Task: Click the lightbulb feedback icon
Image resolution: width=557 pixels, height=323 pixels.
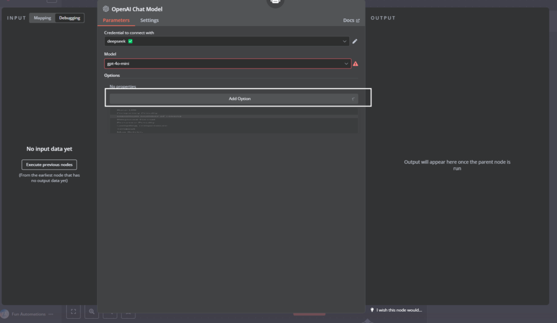Action: tap(372, 310)
